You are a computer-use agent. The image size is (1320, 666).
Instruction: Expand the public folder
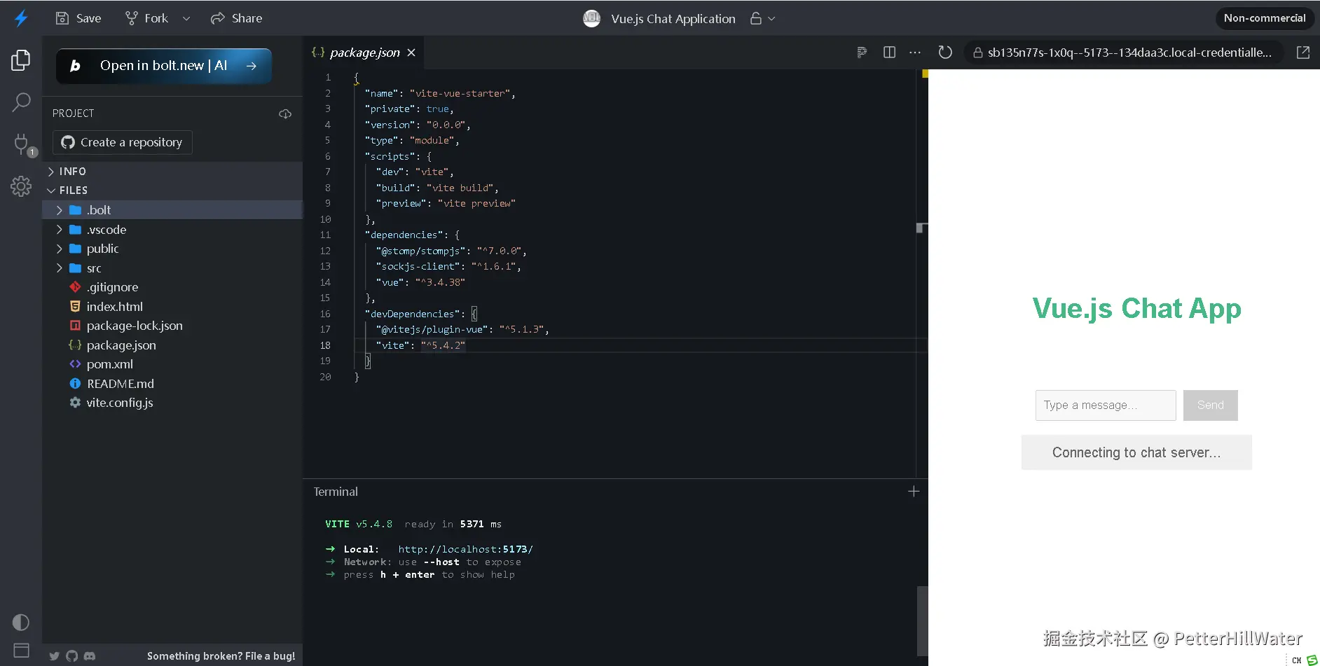[x=172, y=249]
